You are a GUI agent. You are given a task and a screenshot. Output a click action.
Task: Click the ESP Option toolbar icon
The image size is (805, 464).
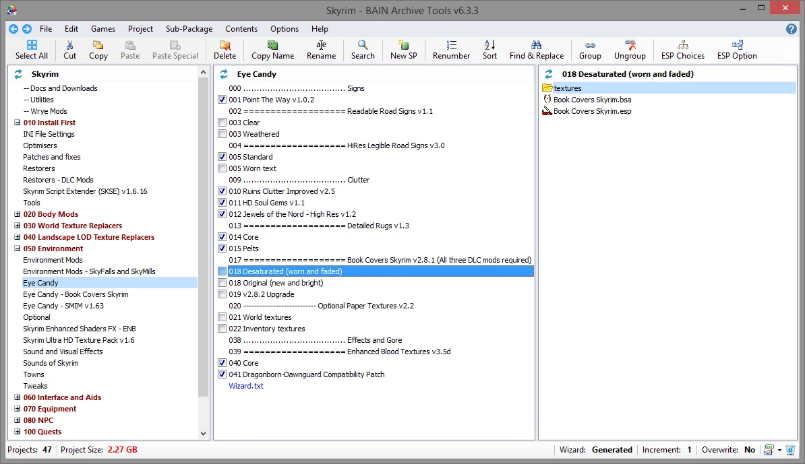737,45
